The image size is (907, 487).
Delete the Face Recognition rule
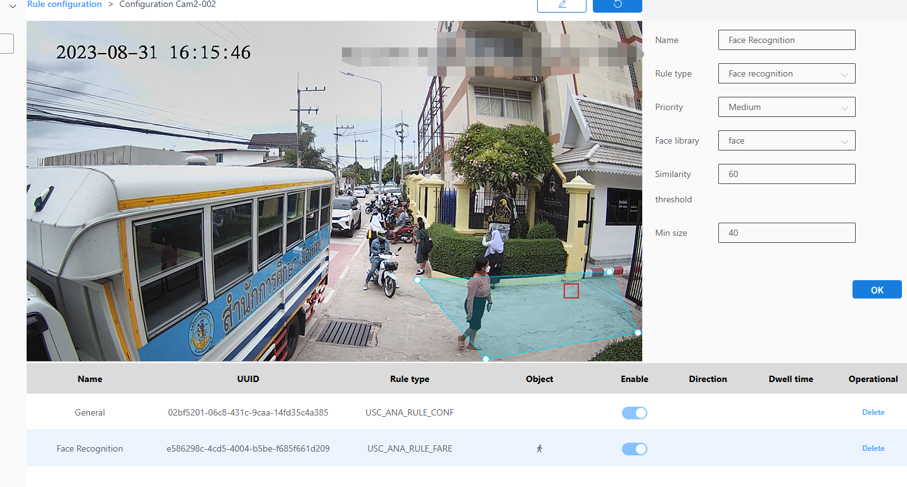pyautogui.click(x=873, y=448)
